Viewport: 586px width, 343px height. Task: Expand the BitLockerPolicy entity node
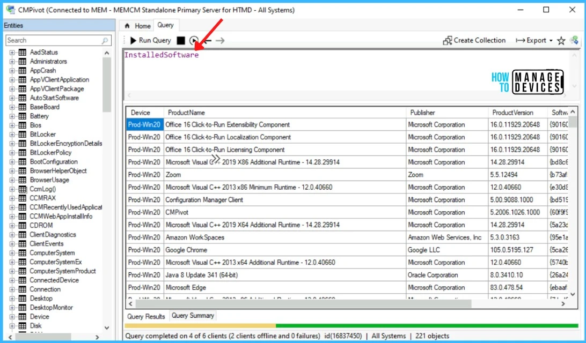click(x=12, y=153)
